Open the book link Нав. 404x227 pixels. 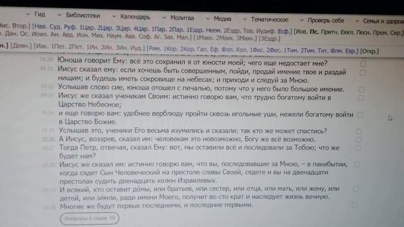(x=41, y=26)
